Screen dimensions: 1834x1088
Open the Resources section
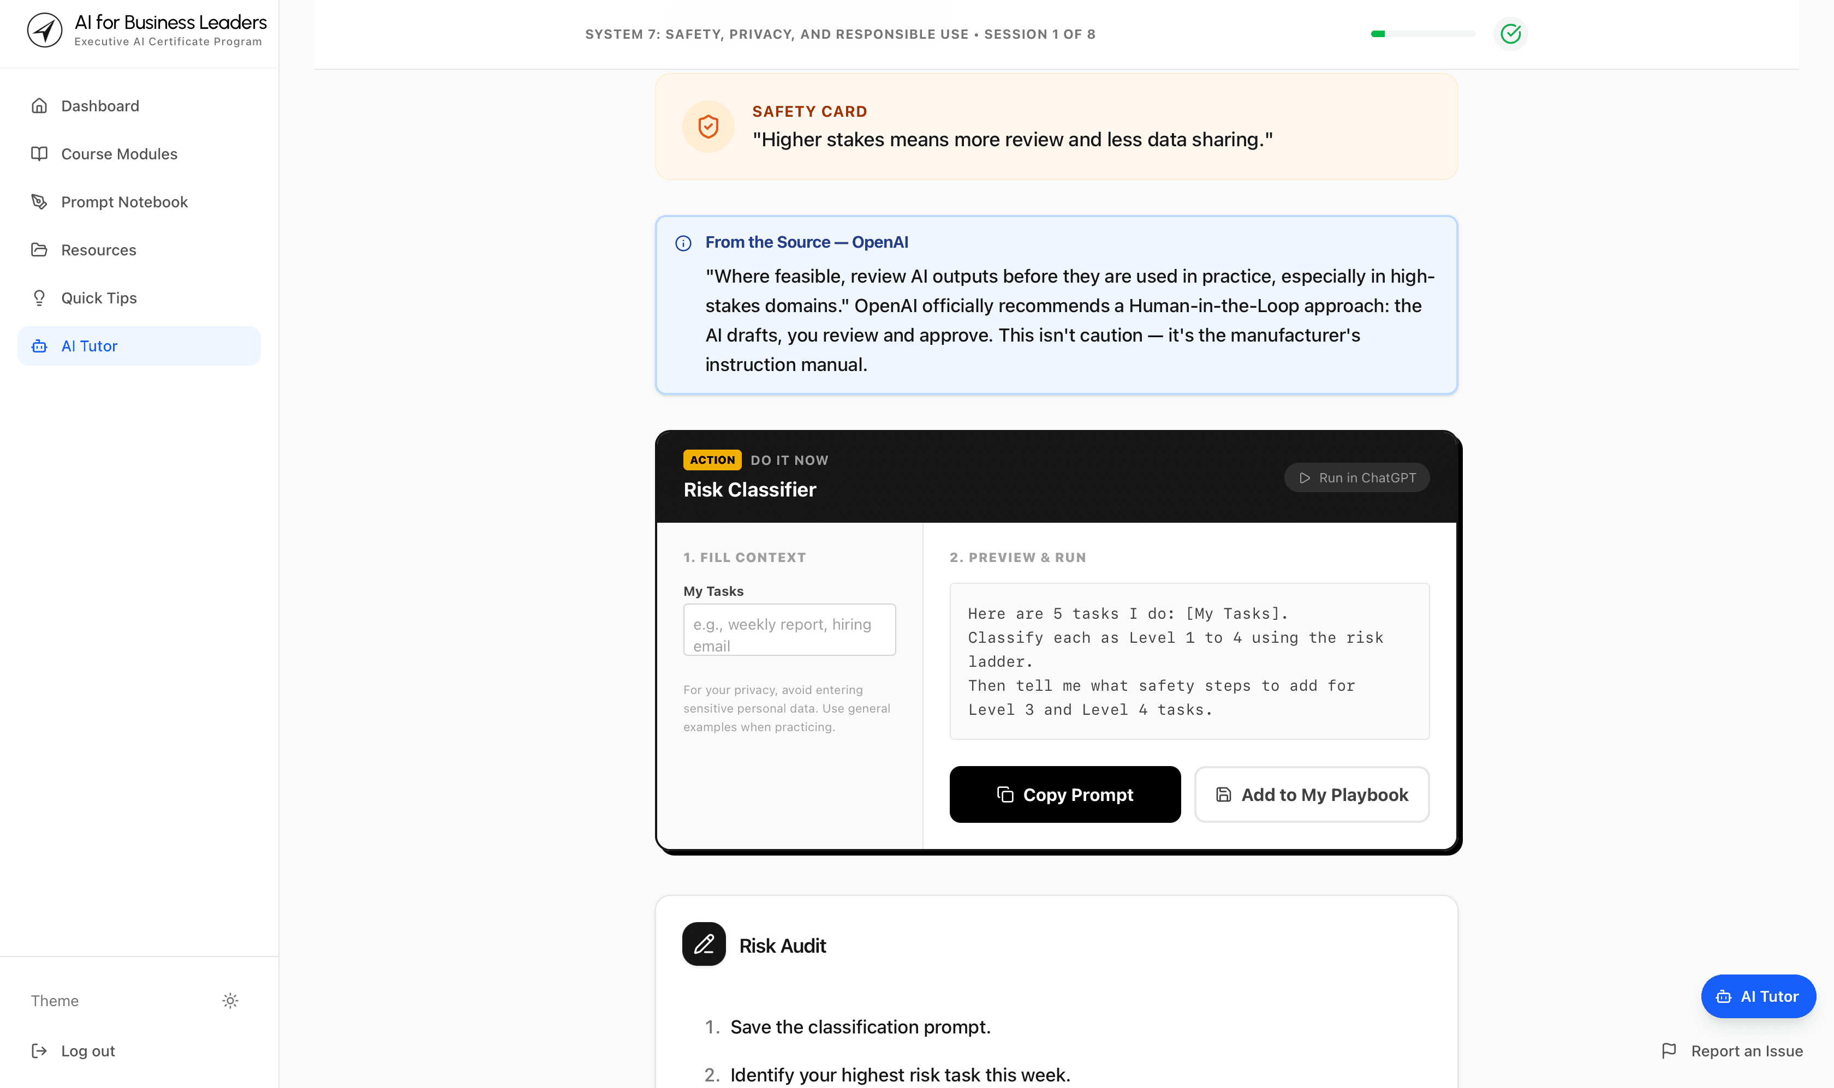tap(99, 250)
